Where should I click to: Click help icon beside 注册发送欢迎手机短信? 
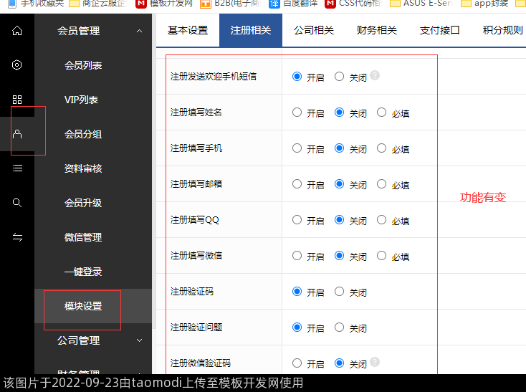click(x=375, y=76)
